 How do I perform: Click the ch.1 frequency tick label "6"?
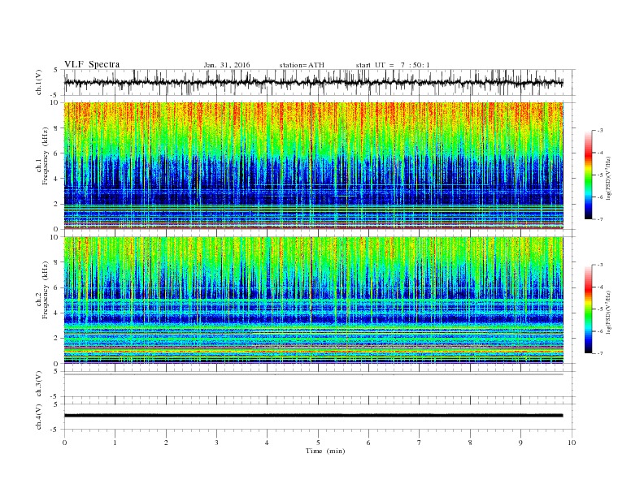[57, 153]
